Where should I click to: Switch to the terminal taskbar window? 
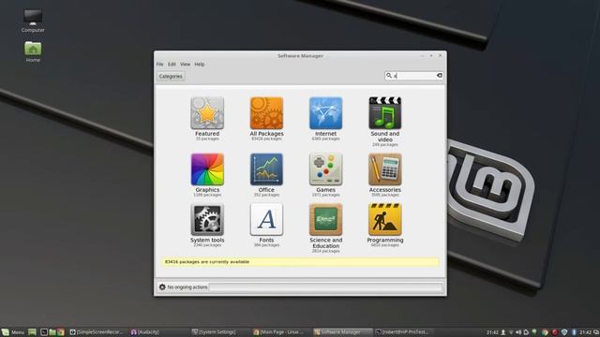pyautogui.click(x=403, y=332)
